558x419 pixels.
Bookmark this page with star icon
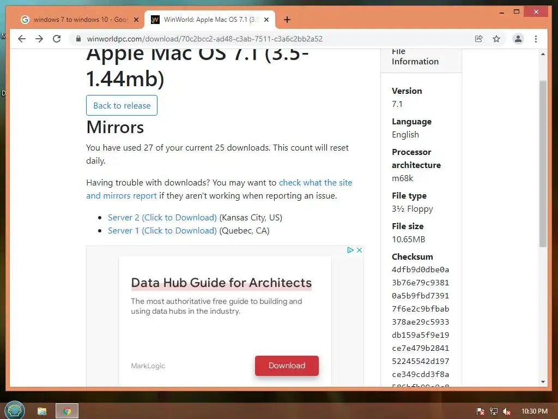[x=496, y=39]
